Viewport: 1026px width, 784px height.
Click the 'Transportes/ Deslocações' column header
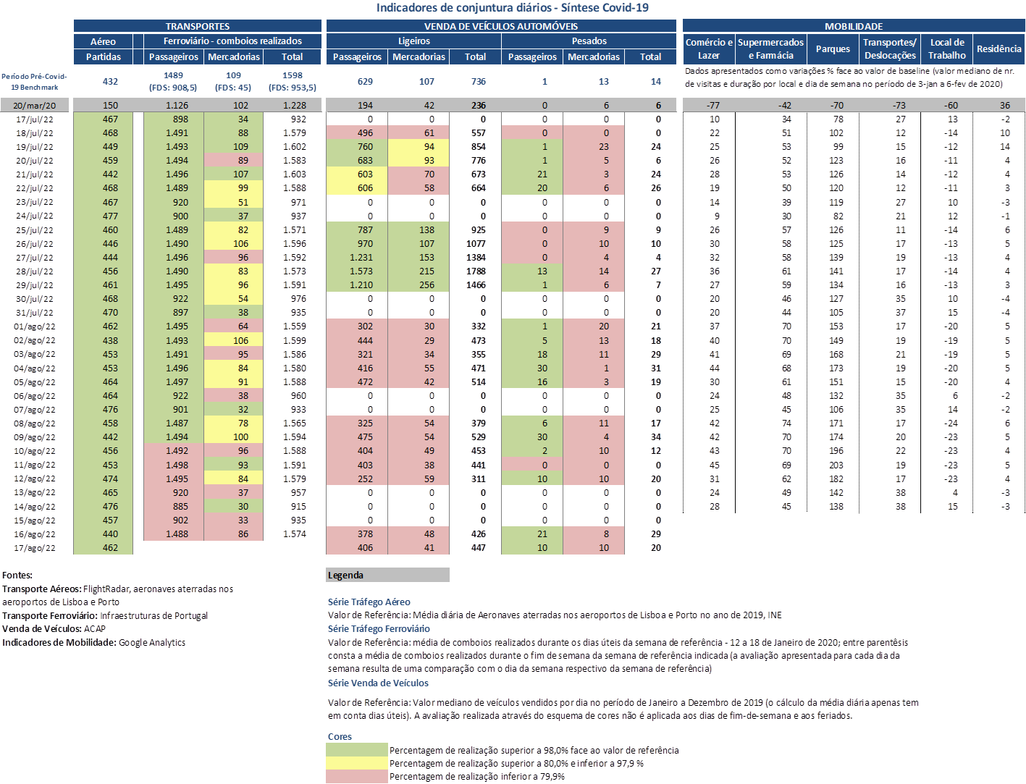point(891,49)
